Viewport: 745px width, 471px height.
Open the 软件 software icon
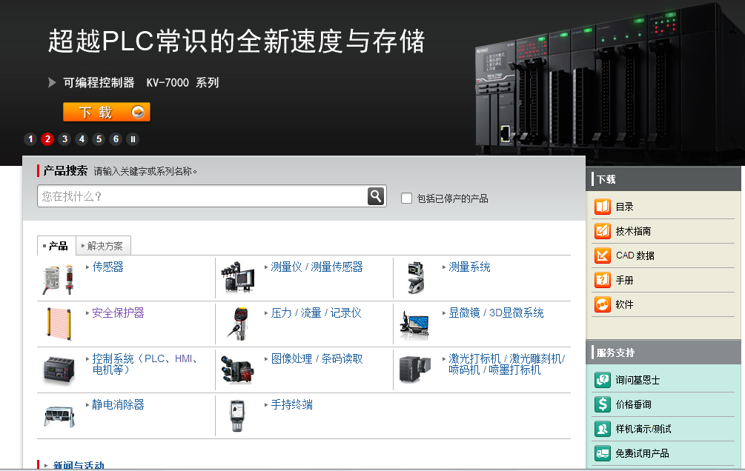coord(603,304)
